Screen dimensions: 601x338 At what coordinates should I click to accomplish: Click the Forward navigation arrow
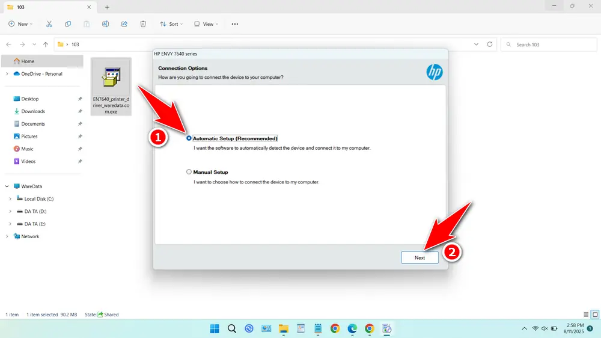coord(22,45)
